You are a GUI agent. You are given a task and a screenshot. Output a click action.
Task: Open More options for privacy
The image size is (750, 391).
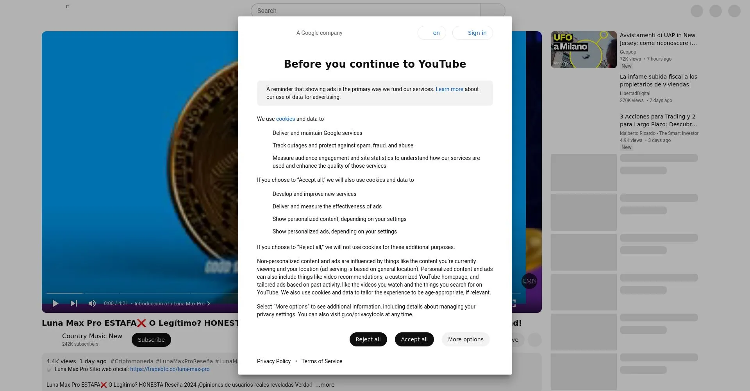(x=466, y=339)
